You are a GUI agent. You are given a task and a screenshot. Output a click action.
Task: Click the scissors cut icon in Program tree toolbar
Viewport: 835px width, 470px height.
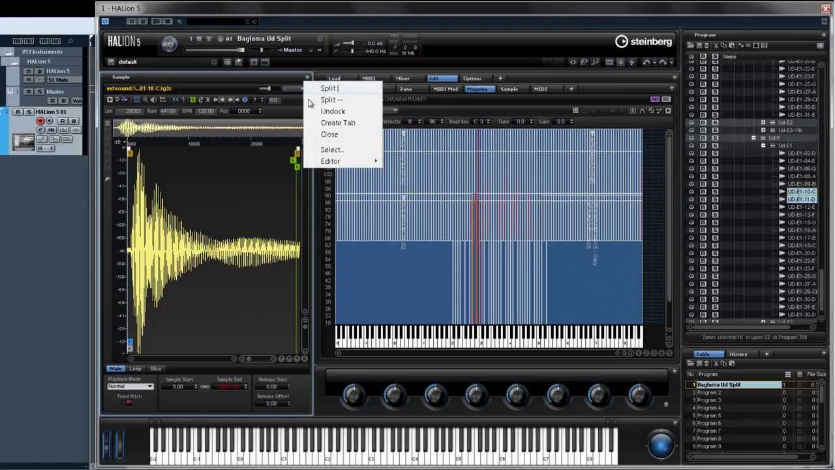(716, 46)
